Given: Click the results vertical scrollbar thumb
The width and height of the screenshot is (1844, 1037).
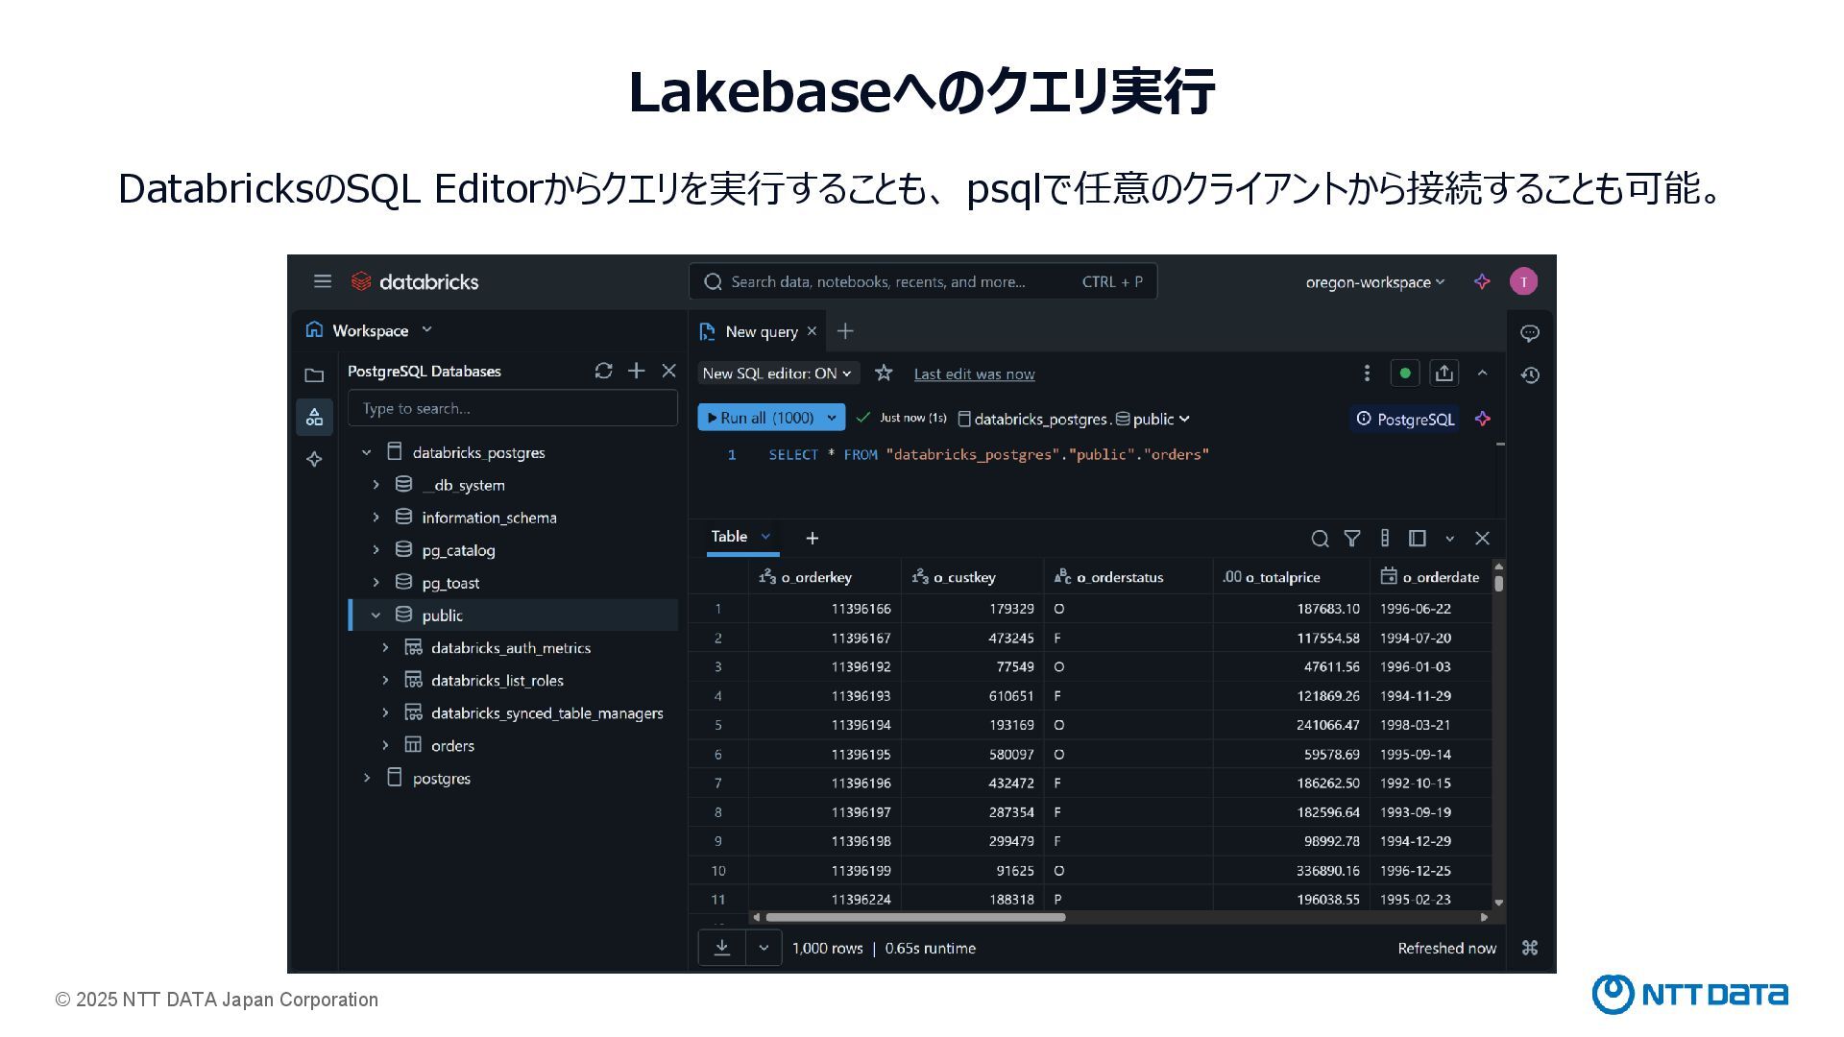Looking at the screenshot, I should point(1498,583).
